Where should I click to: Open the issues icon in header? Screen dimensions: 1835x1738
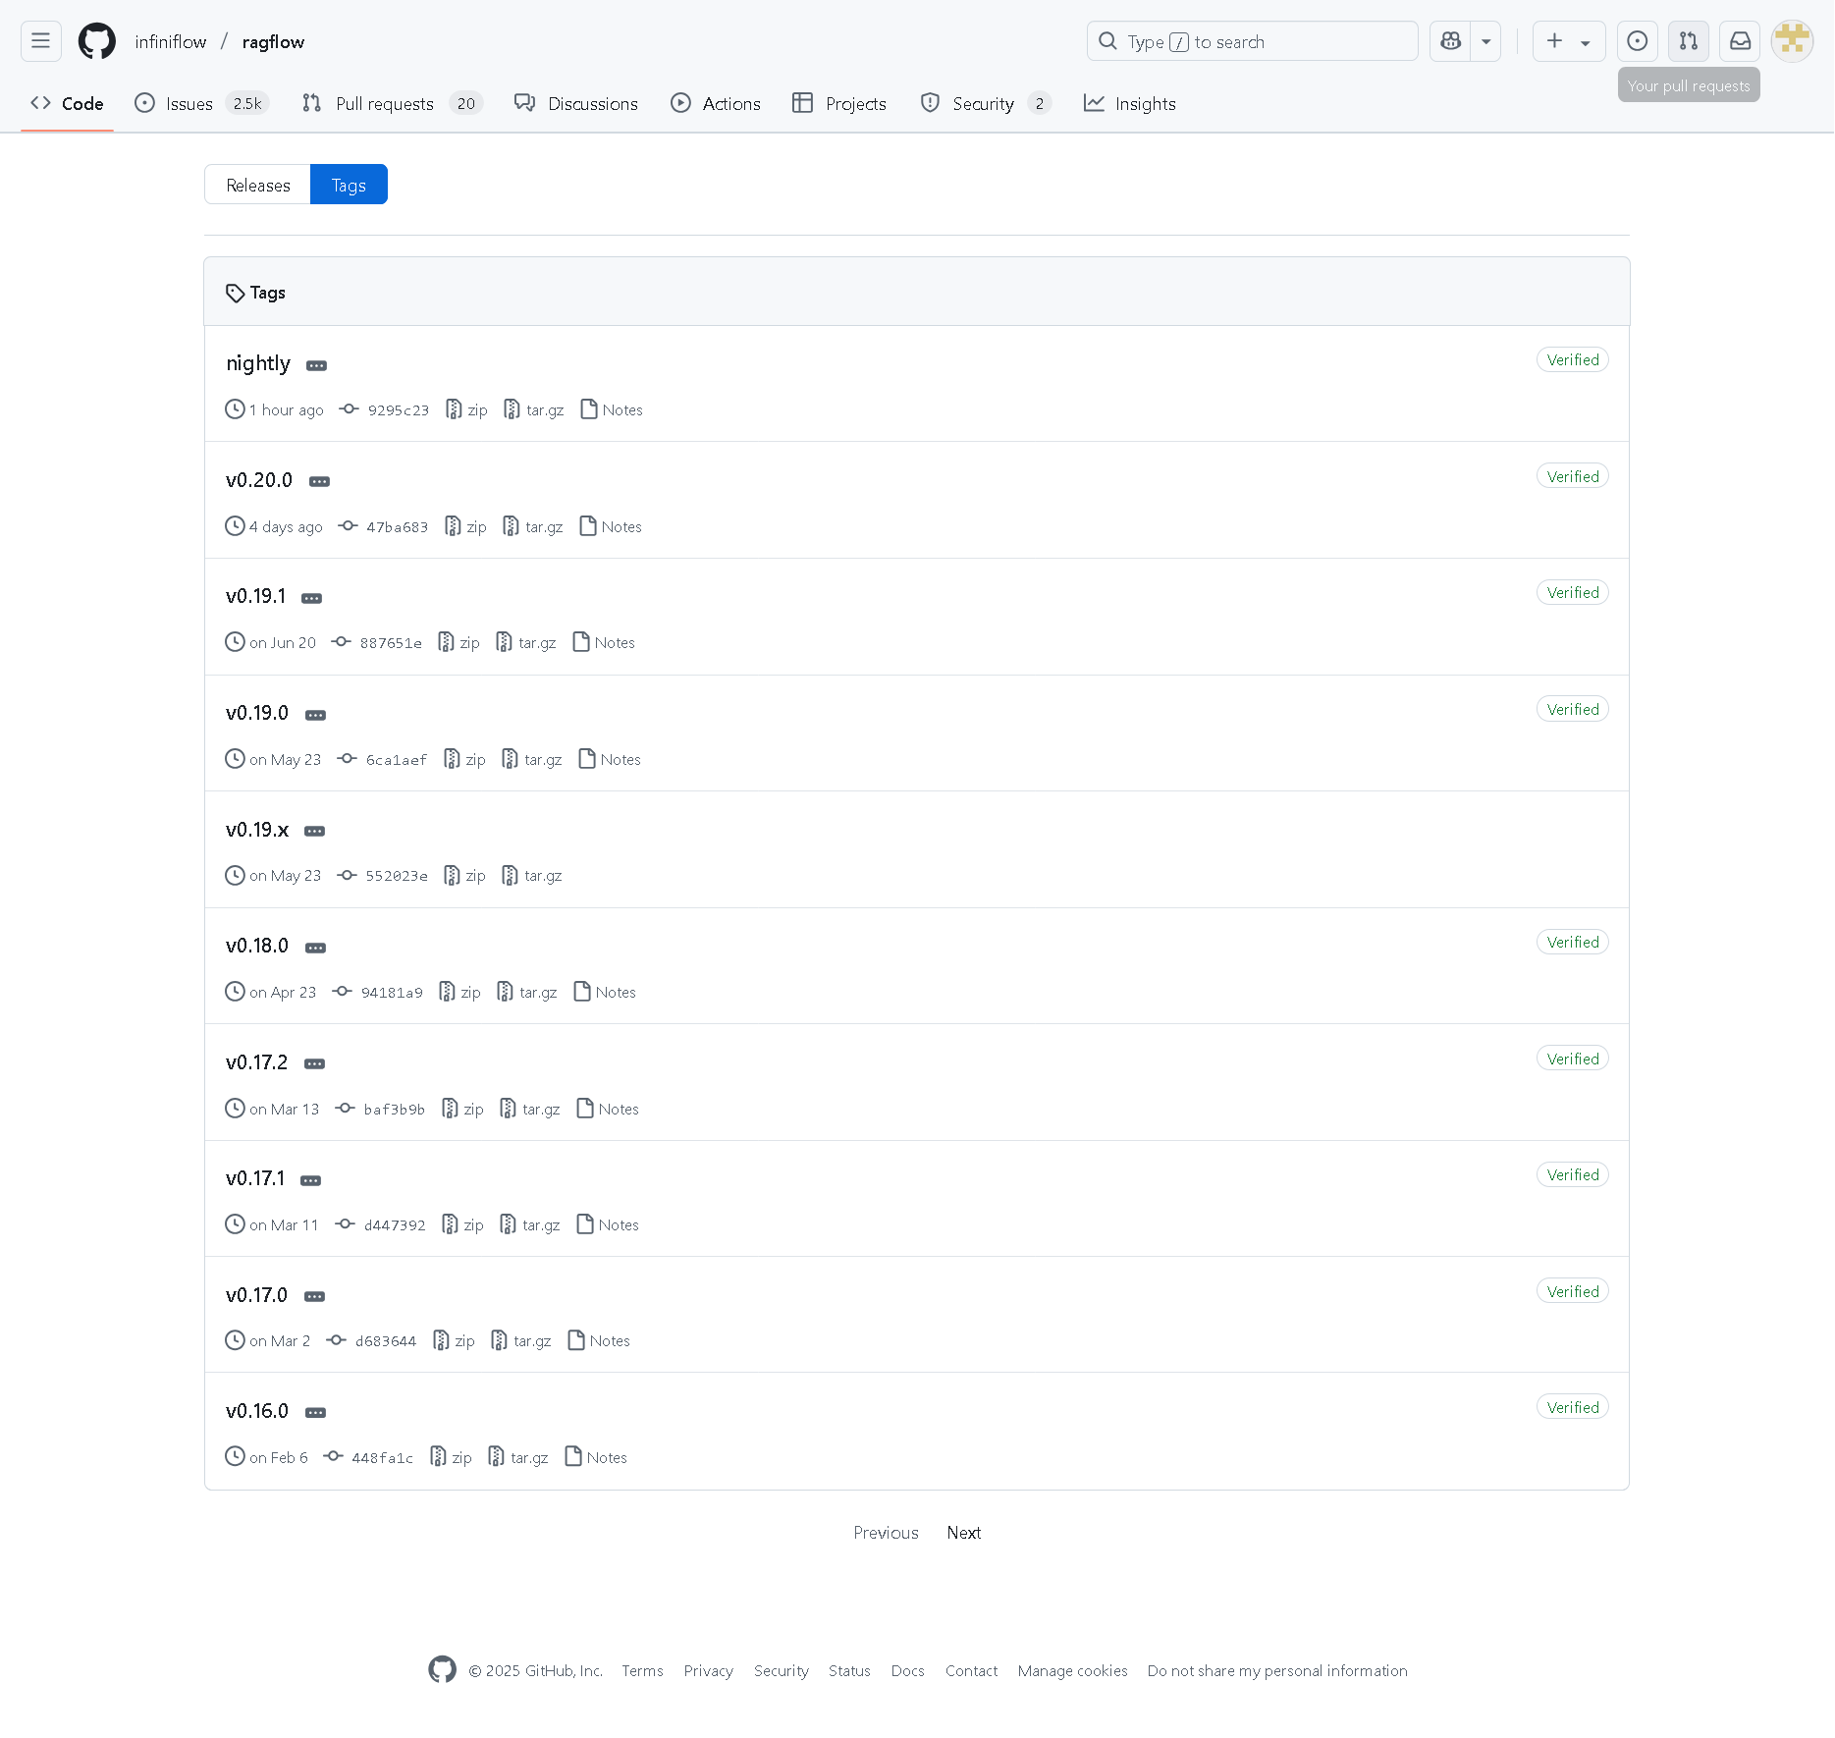pyautogui.click(x=1637, y=41)
